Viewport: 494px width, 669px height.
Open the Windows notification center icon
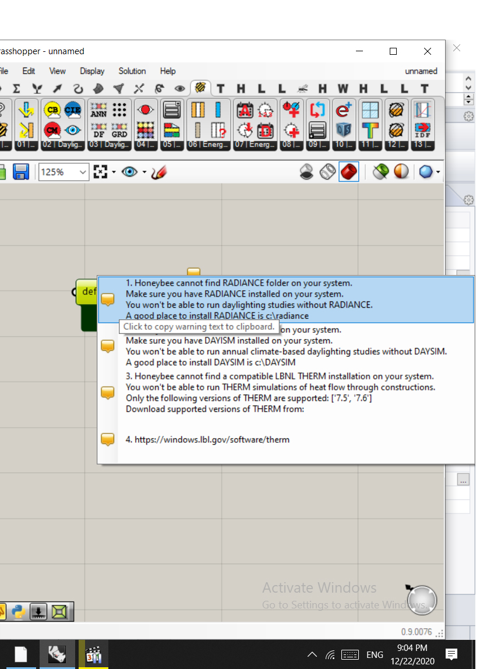[x=451, y=654]
